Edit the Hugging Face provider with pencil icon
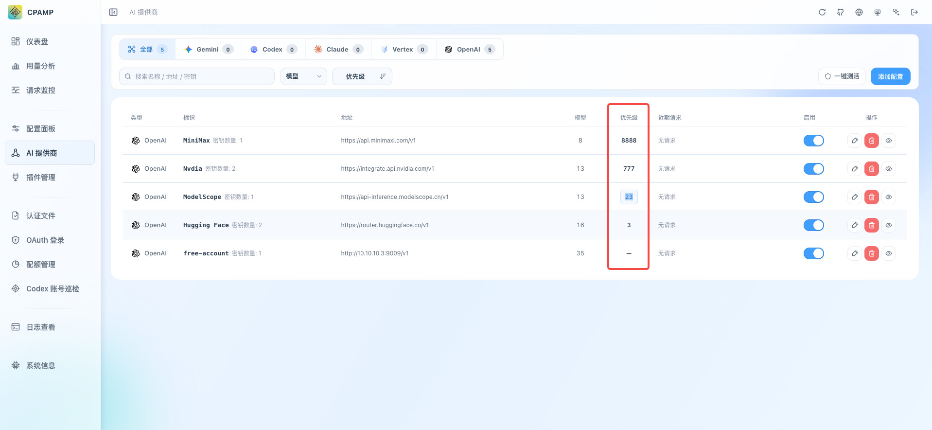Screen dimensions: 932x430 point(855,225)
